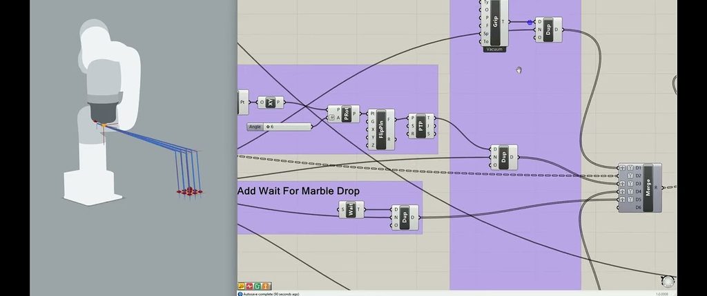This screenshot has height=296, width=707.
Task: Click the Vacuum label under Grip
Action: [494, 50]
